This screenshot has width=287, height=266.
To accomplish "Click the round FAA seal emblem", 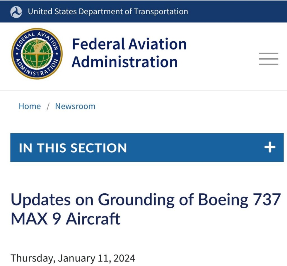I will tap(37, 54).
